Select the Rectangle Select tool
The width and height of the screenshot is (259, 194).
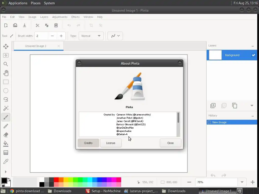6,82
